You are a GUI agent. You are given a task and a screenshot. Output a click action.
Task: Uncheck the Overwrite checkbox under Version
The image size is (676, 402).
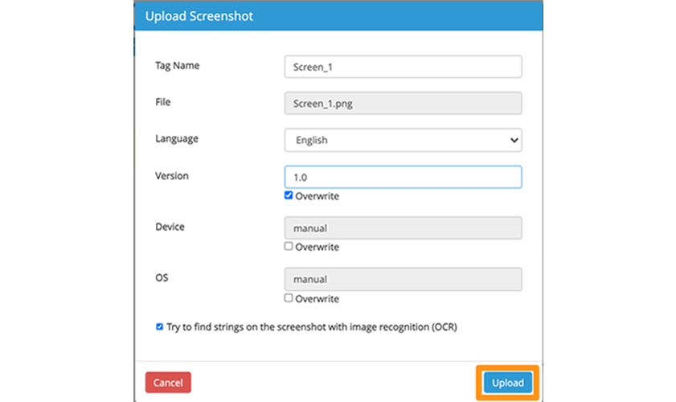click(289, 195)
